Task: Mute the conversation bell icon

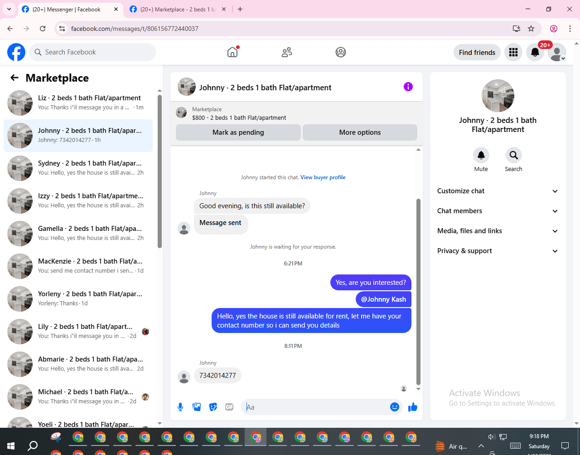Action: (481, 155)
